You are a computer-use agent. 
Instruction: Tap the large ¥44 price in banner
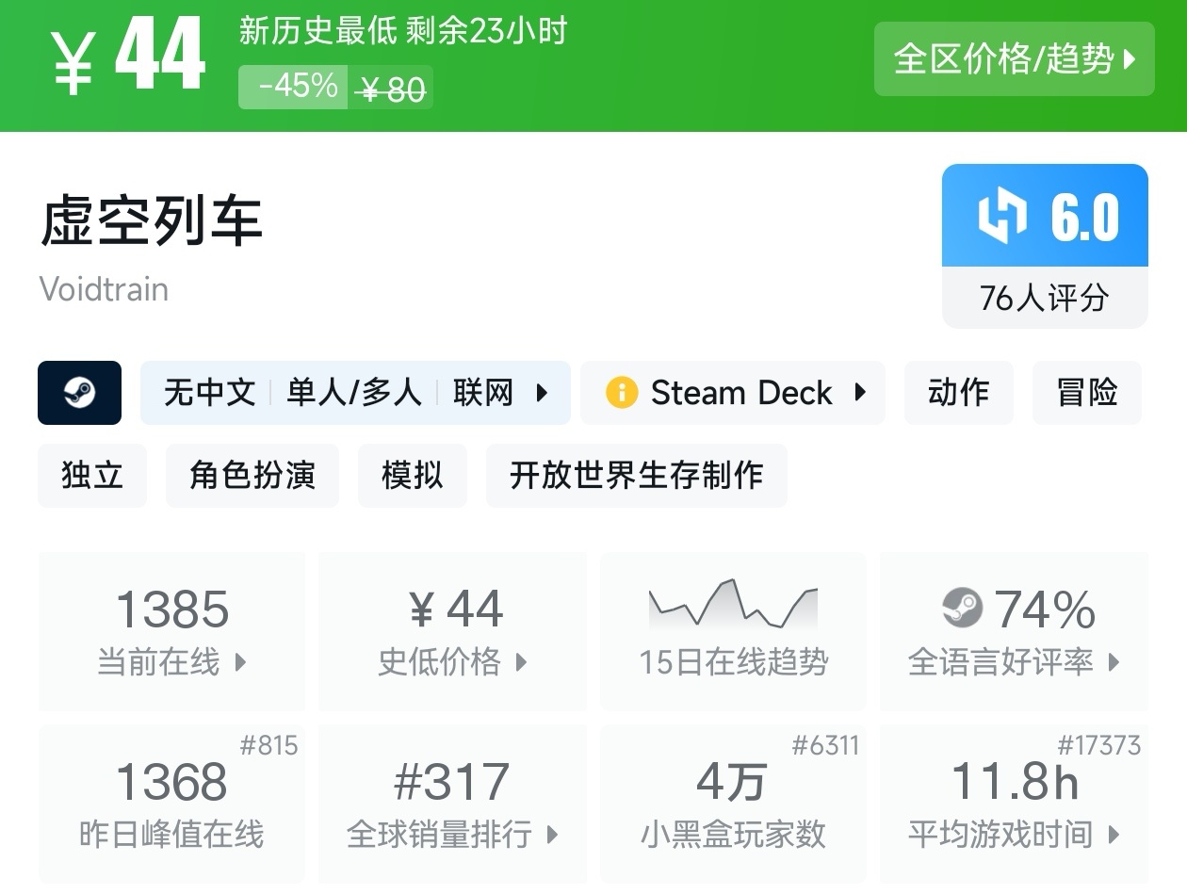129,57
